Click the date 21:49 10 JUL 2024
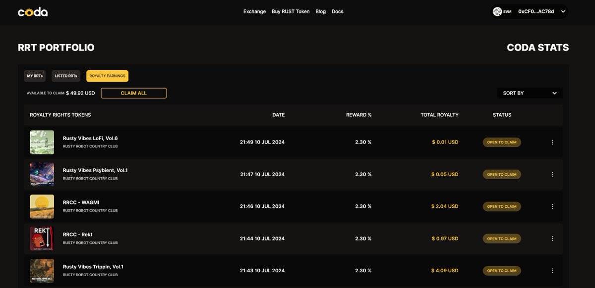Image resolution: width=595 pixels, height=288 pixels. click(262, 142)
